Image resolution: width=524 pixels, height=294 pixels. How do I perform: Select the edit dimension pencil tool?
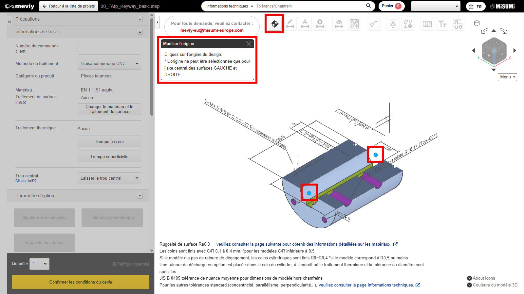coord(290,24)
